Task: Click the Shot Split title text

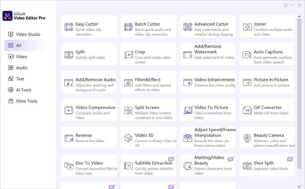Action: click(x=264, y=163)
